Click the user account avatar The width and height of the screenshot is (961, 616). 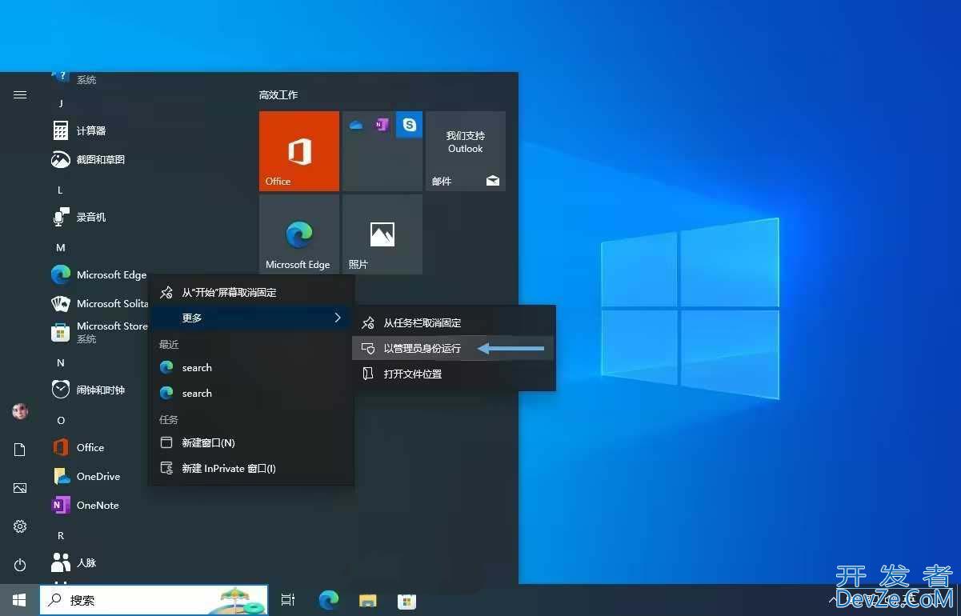(x=20, y=411)
